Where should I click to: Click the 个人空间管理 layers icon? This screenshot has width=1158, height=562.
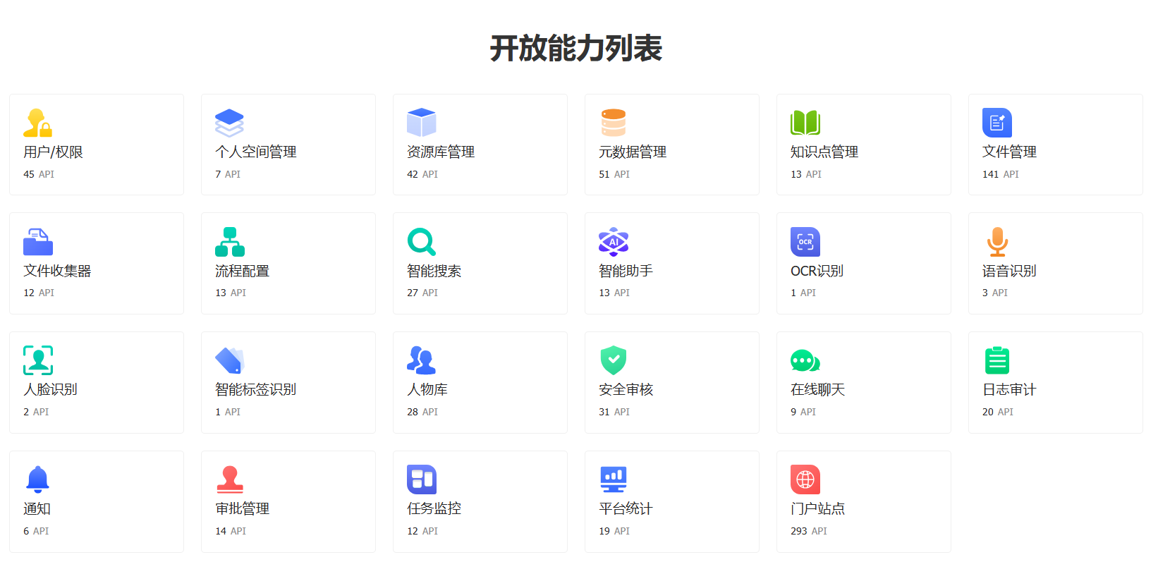[229, 123]
